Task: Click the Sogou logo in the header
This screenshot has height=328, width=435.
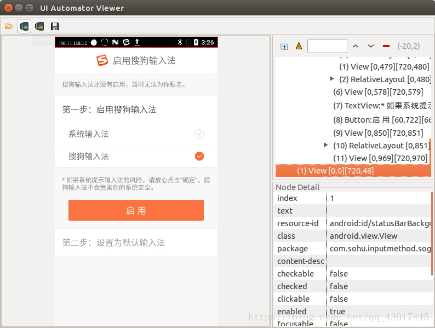Action: (x=102, y=60)
